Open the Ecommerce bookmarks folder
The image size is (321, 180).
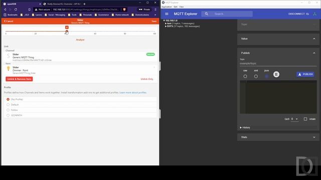pos(101,14)
